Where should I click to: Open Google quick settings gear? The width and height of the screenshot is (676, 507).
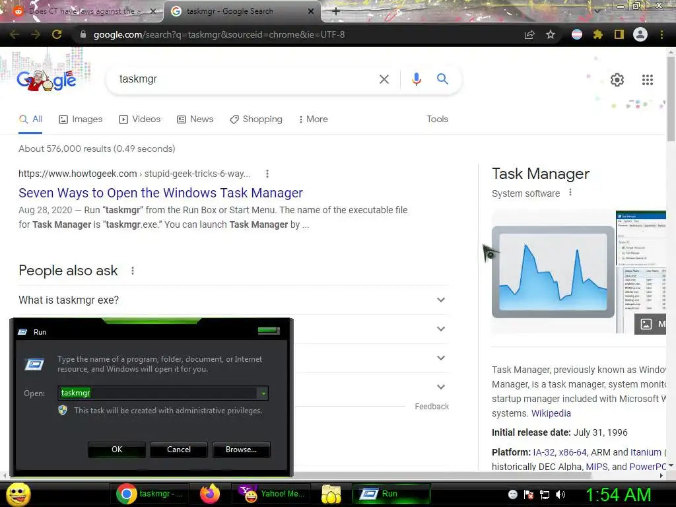617,80
